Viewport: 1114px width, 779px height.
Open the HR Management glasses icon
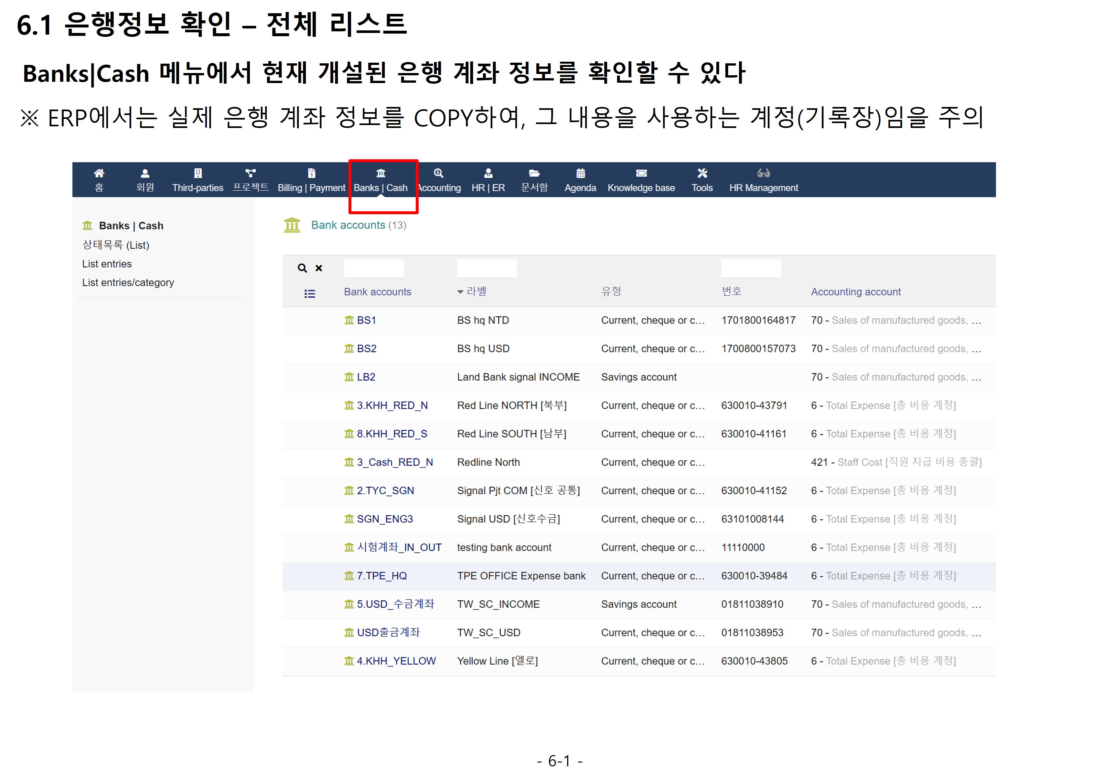(763, 173)
